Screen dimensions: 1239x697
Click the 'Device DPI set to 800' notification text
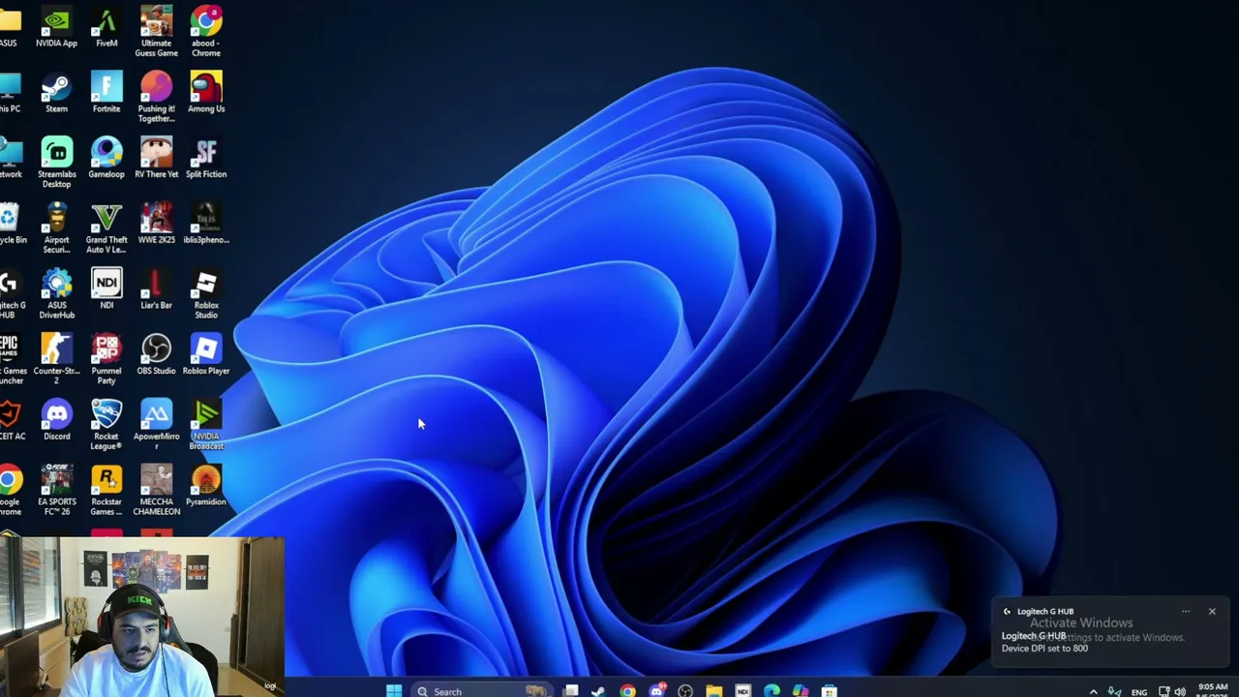point(1044,649)
